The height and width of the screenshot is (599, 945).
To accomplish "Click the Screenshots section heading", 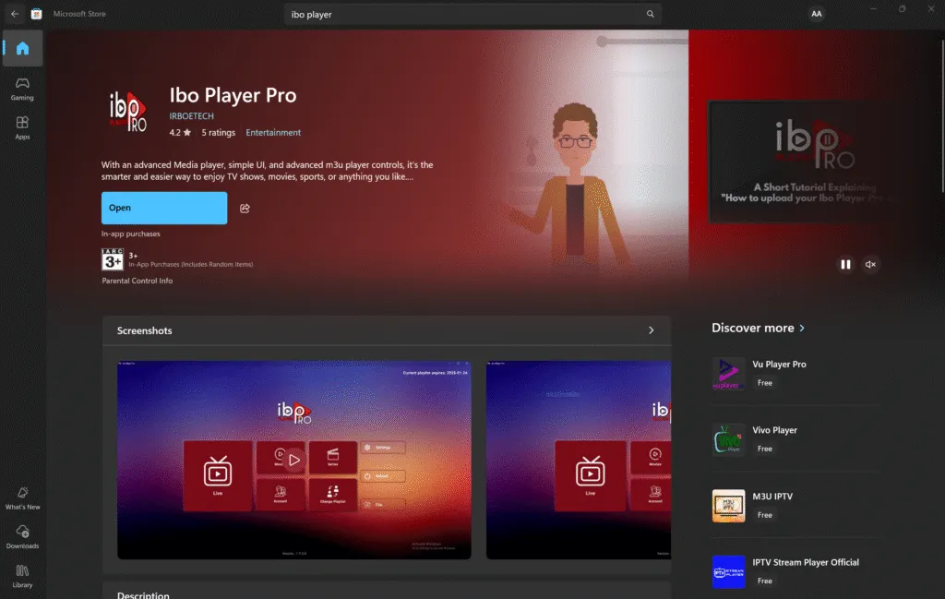I will [144, 330].
